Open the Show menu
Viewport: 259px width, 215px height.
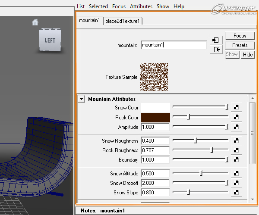163,6
